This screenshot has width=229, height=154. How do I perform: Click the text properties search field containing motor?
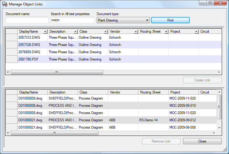pyautogui.click(x=72, y=20)
